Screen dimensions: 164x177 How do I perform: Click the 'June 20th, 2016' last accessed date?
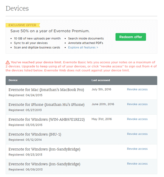click(x=103, y=104)
